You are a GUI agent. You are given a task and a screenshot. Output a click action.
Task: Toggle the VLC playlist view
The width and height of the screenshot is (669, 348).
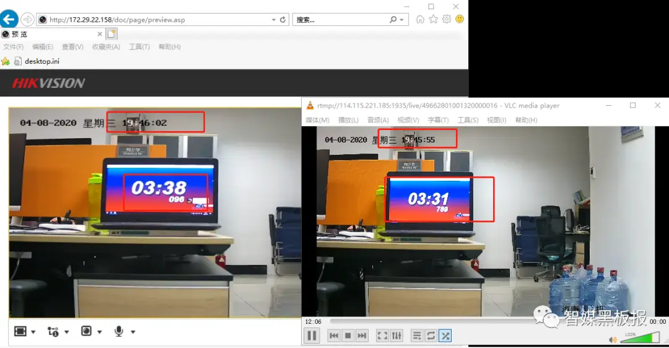[x=417, y=336]
